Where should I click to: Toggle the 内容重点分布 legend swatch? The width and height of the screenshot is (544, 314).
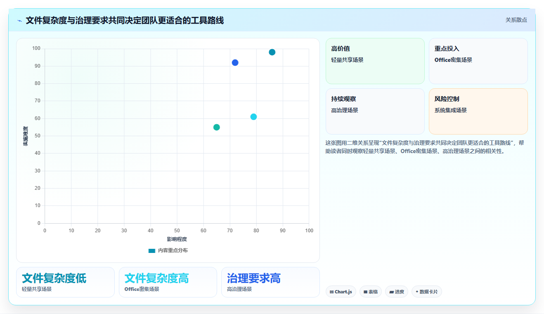click(152, 250)
